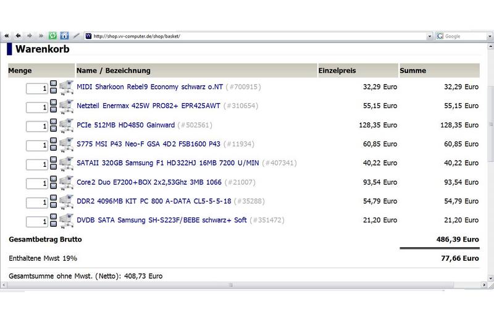Click the Einzelpreis column header

tap(358, 70)
